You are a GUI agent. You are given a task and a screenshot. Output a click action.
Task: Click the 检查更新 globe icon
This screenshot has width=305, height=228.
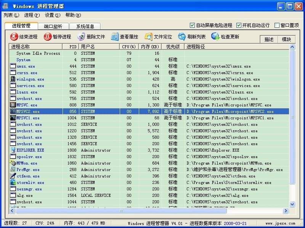(x=215, y=36)
